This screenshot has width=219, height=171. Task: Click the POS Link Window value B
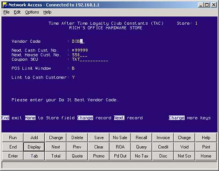73,68
